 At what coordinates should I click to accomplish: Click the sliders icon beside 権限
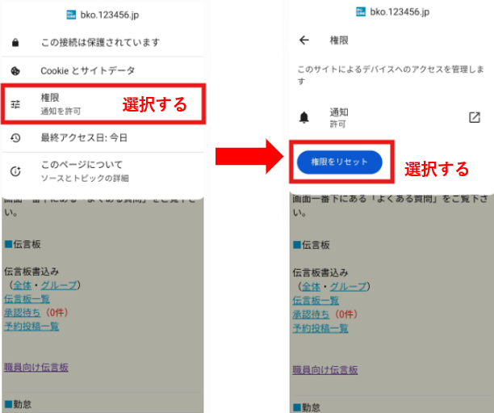click(x=15, y=104)
